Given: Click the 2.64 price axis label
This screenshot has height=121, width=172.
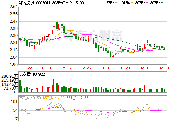Looking at the screenshot, I should [x=14, y=7].
